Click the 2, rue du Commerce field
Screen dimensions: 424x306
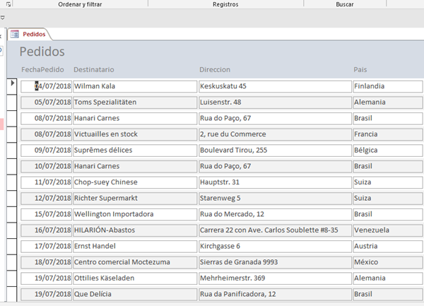(275, 134)
